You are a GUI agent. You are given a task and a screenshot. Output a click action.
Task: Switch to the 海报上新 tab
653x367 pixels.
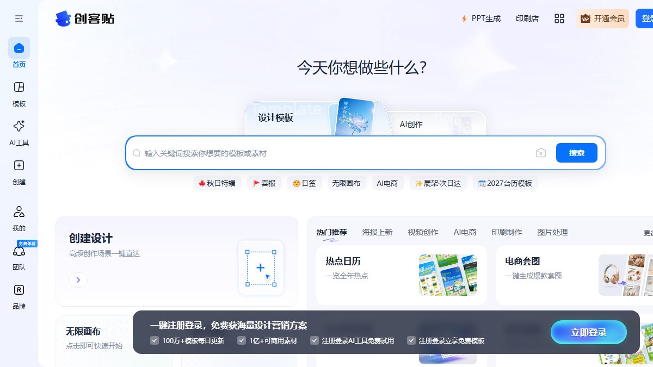point(377,232)
